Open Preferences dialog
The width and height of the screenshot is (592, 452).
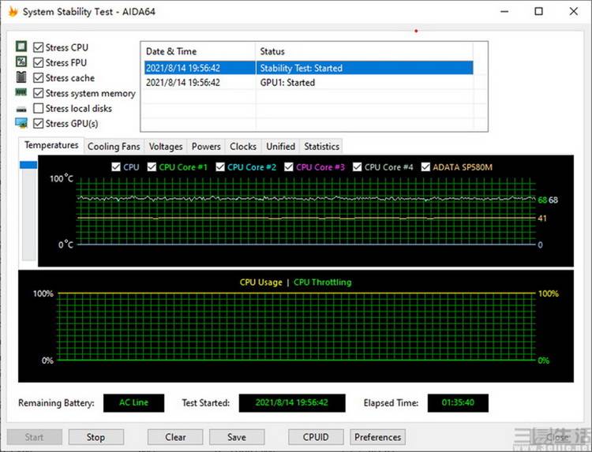tap(377, 437)
